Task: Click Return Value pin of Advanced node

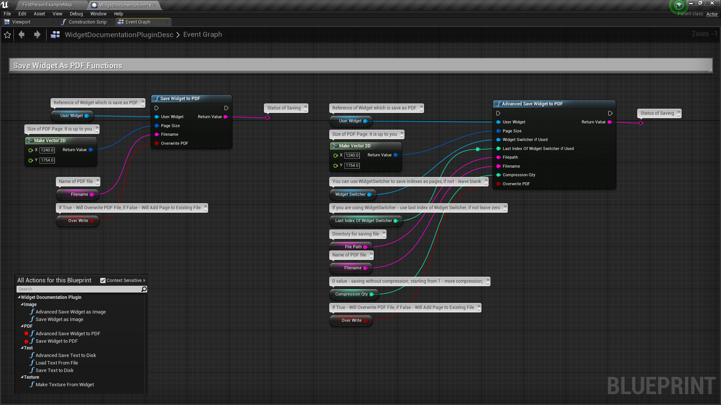Action: coord(609,122)
